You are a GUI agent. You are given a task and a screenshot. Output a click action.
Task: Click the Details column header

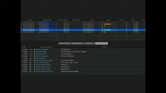tap(104, 47)
